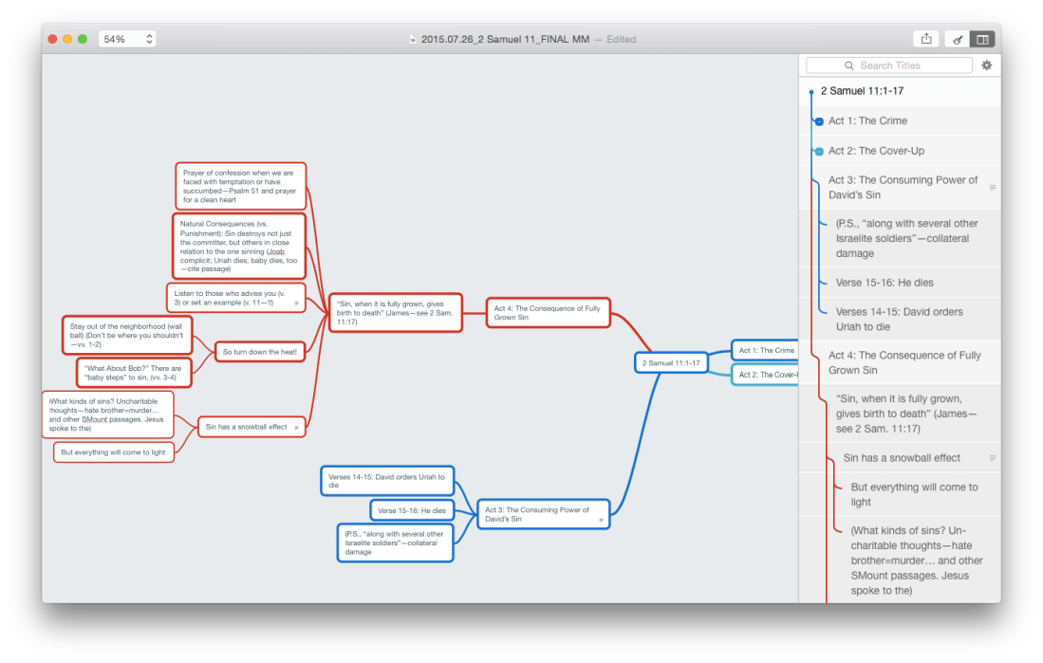Toggle the outline sidebar panel button
This screenshot has width=1043, height=663.
coord(983,39)
